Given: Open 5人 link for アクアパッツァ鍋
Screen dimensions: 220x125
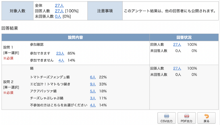Looking at the screenshot, I should 93,91.
